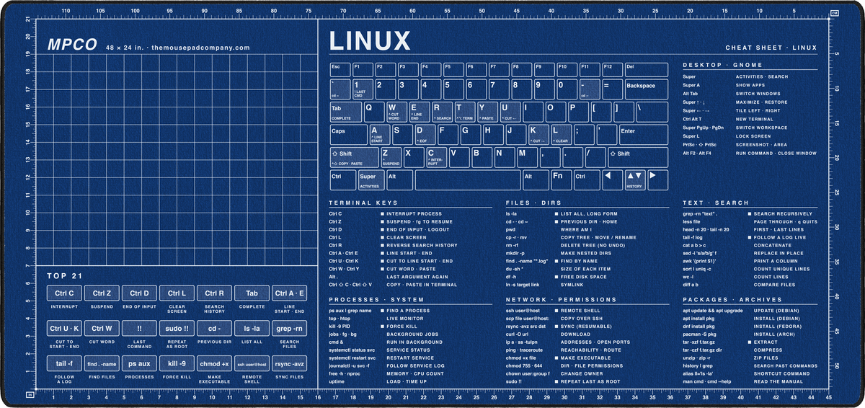Click the tail -f box in Top 21

[x=65, y=364]
